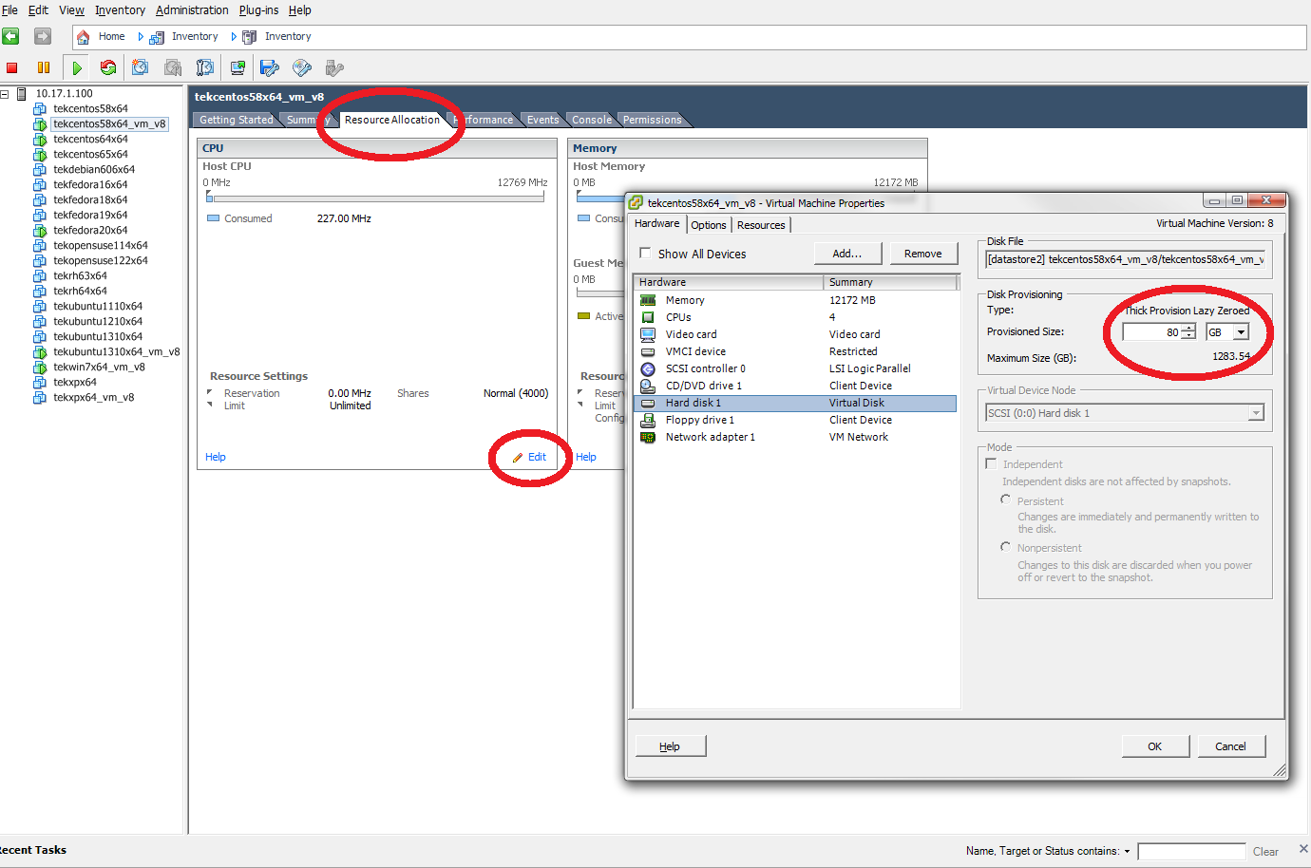1311x868 pixels.
Task: Open the Plug-ins menu
Action: coord(258,10)
